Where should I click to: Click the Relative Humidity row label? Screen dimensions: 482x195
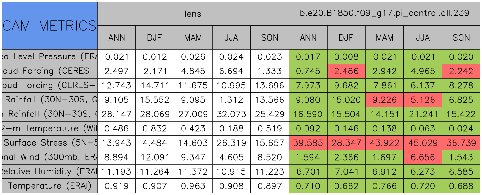tap(49, 171)
